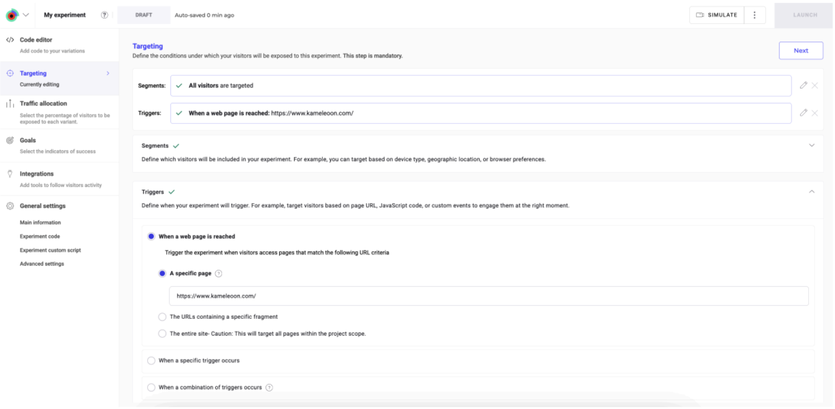Click help icon beside A specific page
This screenshot has height=409, width=835.
coord(218,274)
